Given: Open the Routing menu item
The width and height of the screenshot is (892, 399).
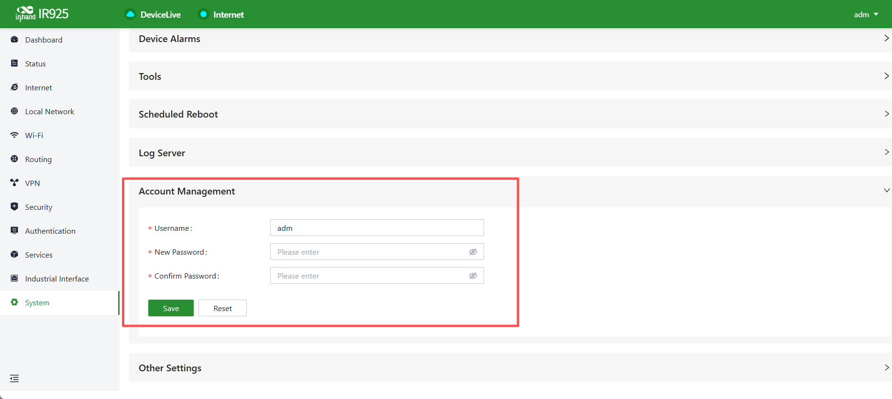Looking at the screenshot, I should [59, 159].
